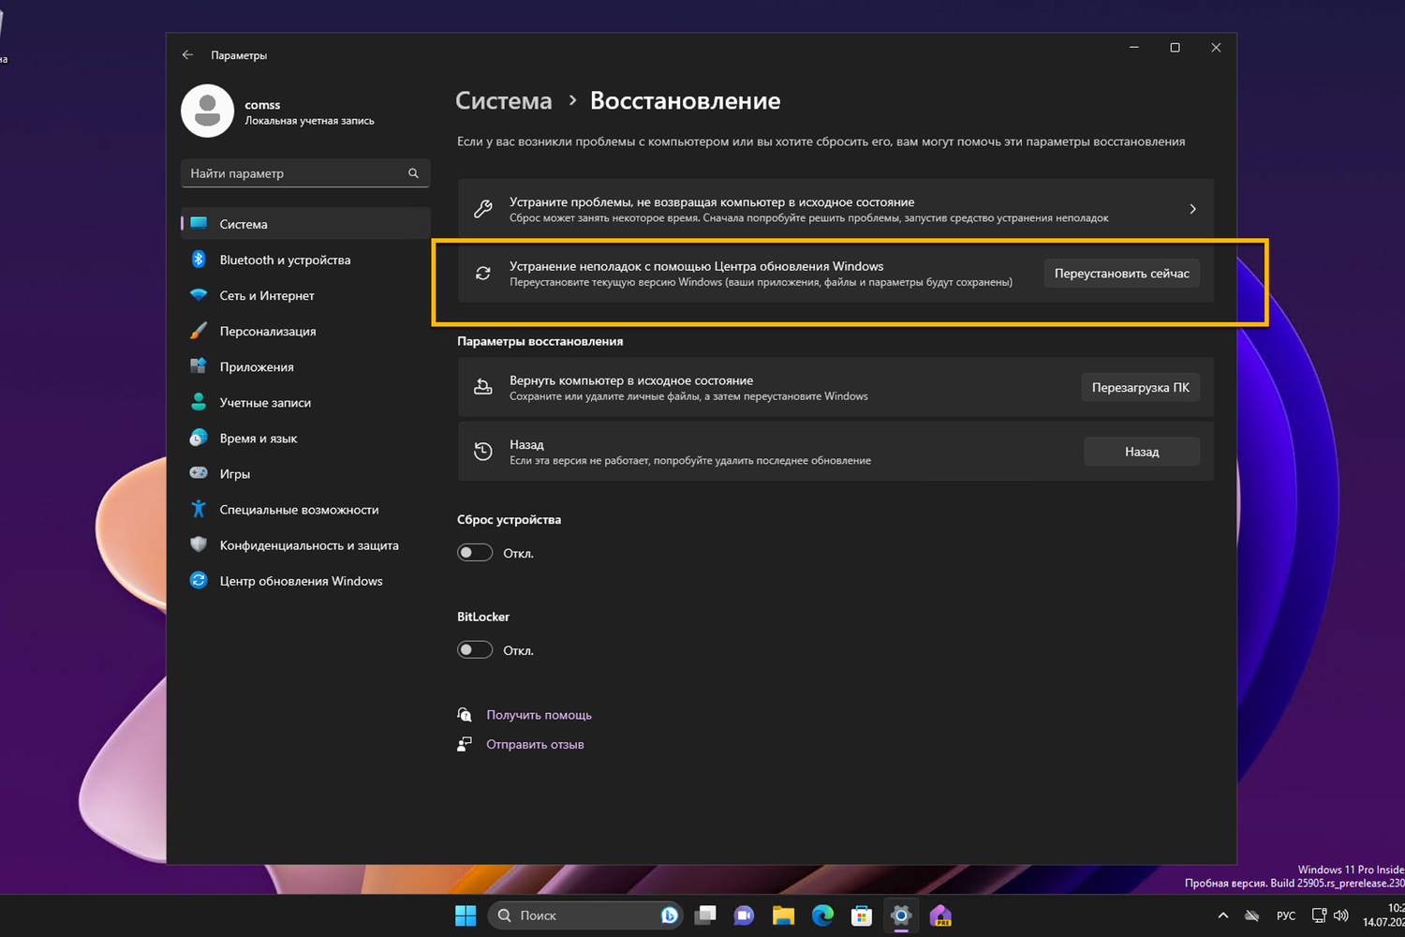
Task: Open the Windows Start menu
Action: coord(466,915)
